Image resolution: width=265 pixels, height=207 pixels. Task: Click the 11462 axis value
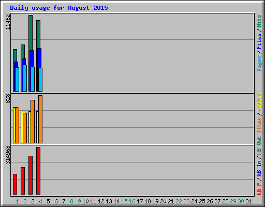[x=8, y=22]
